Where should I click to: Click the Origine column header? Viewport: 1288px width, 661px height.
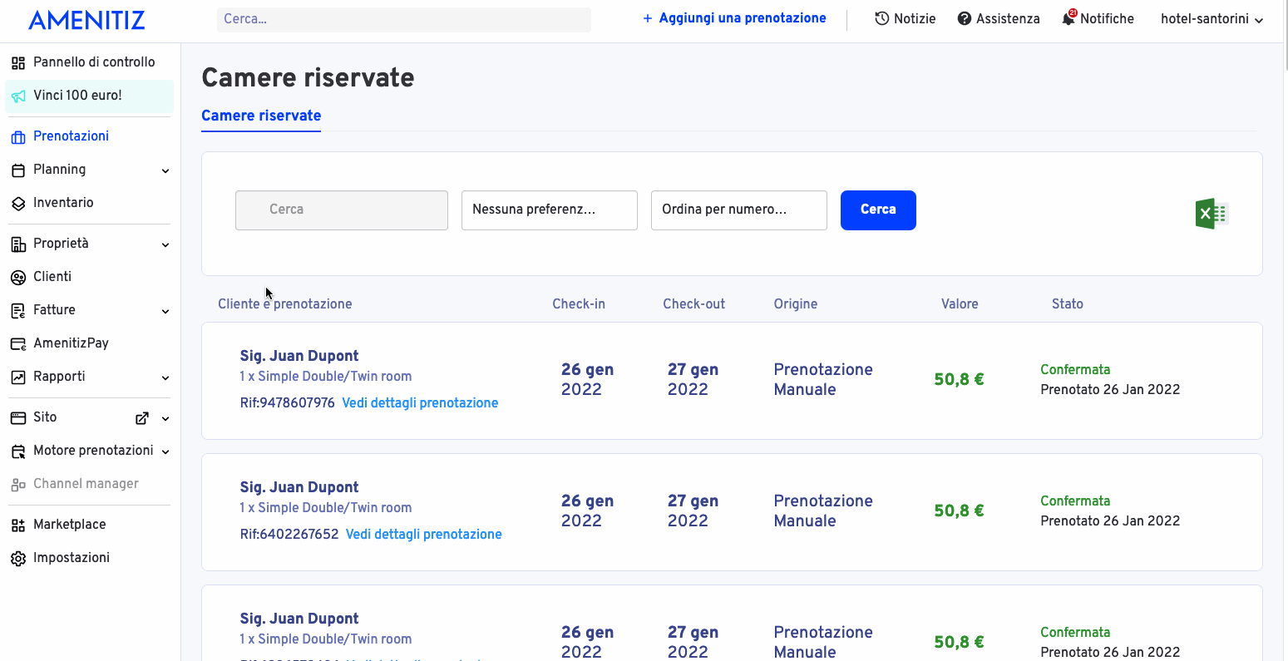[x=796, y=304]
